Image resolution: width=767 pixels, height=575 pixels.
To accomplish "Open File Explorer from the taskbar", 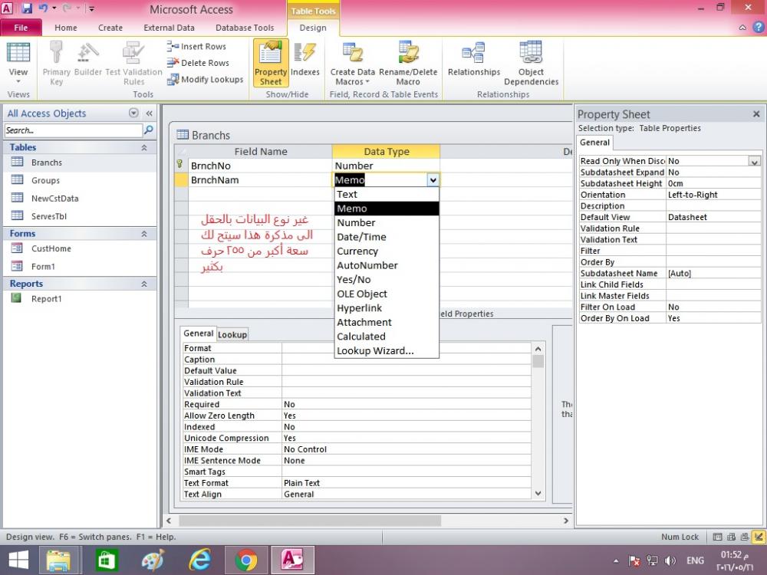I will (x=59, y=560).
